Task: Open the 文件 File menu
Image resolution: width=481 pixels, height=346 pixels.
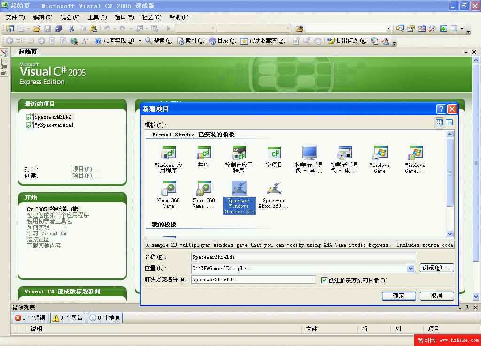Action: [16, 17]
